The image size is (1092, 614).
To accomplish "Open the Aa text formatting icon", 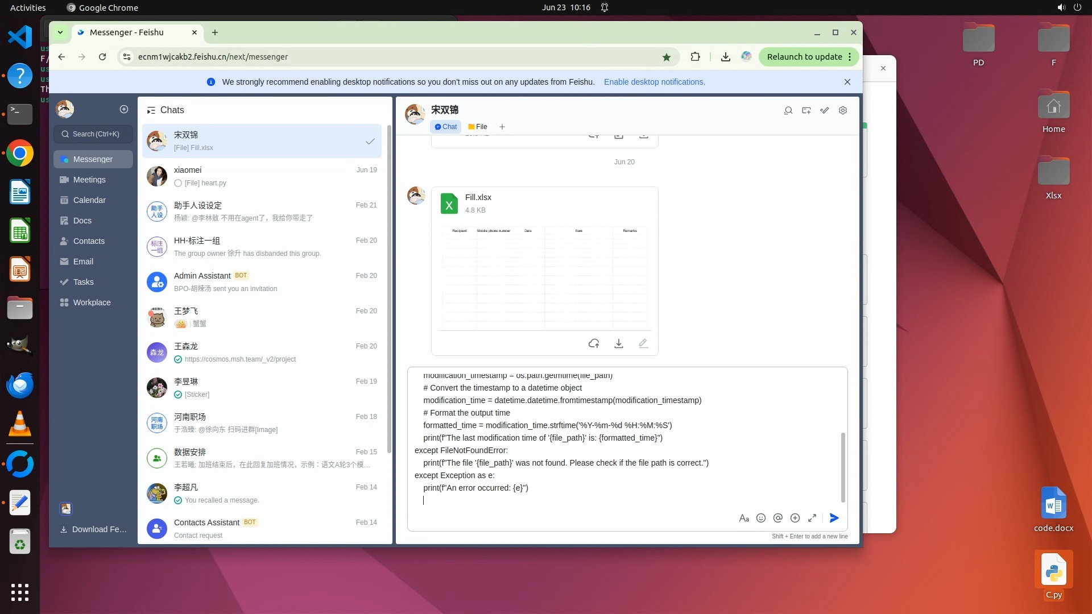I will (743, 518).
